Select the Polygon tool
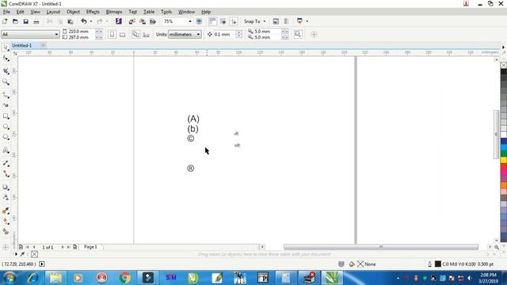This screenshot has height=285, width=507. click(x=6, y=137)
